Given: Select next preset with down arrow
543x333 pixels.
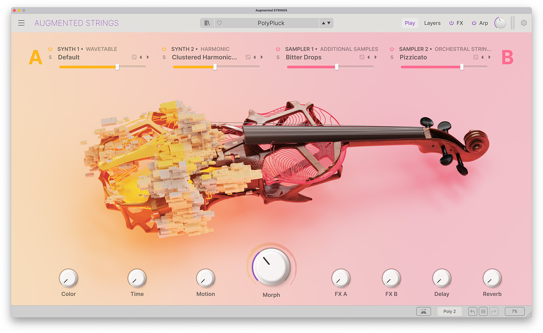Looking at the screenshot, I should pos(329,23).
